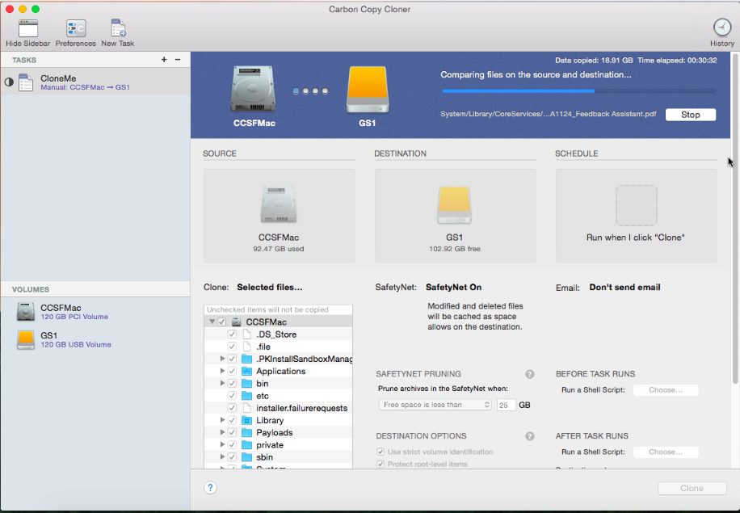Viewport: 740px width, 513px height.
Task: Open the Clone 'Selected files...' menu
Action: point(270,288)
